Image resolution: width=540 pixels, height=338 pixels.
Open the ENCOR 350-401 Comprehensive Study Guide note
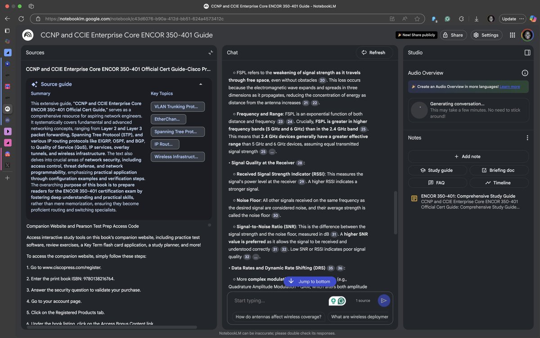point(468,201)
